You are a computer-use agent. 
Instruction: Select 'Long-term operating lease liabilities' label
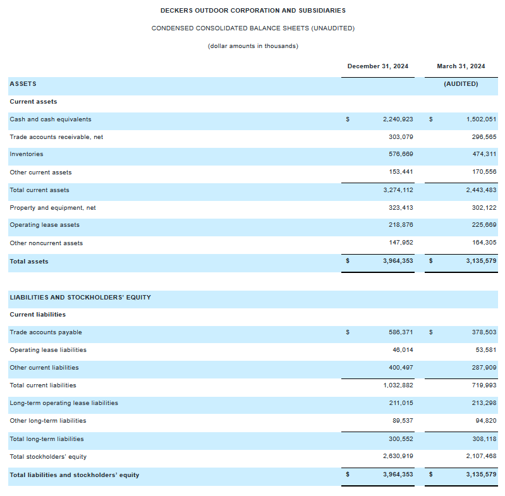(64, 403)
